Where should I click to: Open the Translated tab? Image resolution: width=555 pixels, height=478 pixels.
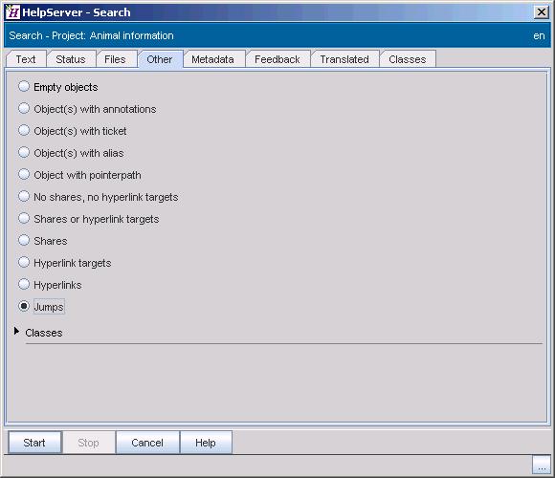pyautogui.click(x=344, y=59)
